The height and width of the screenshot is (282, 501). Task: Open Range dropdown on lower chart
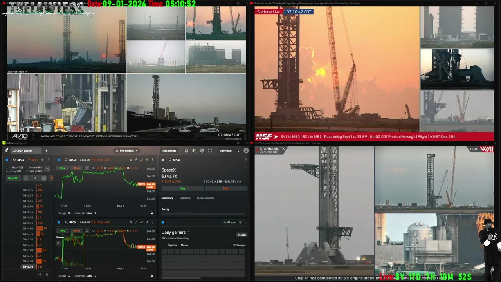(64, 276)
